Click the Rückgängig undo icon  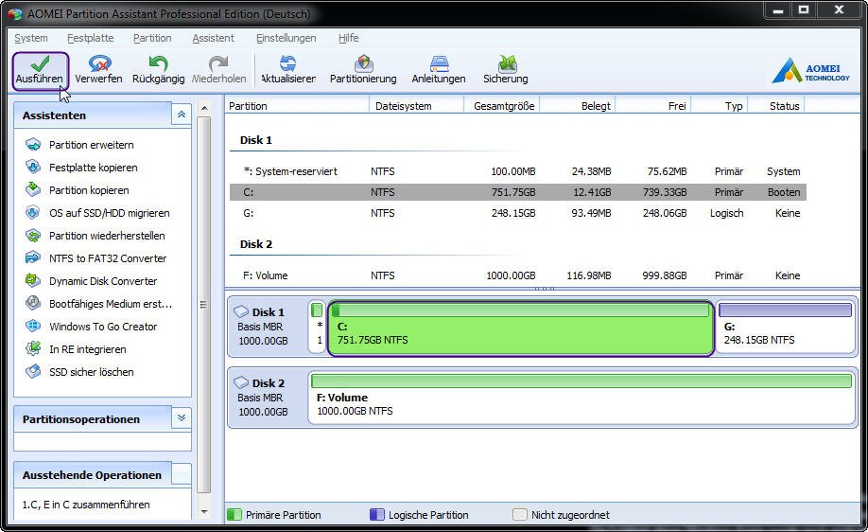(x=158, y=63)
